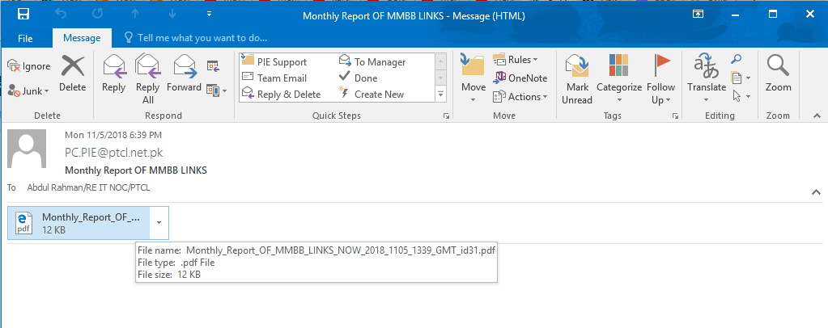Forward this message
828x328 pixels.
coord(184,74)
